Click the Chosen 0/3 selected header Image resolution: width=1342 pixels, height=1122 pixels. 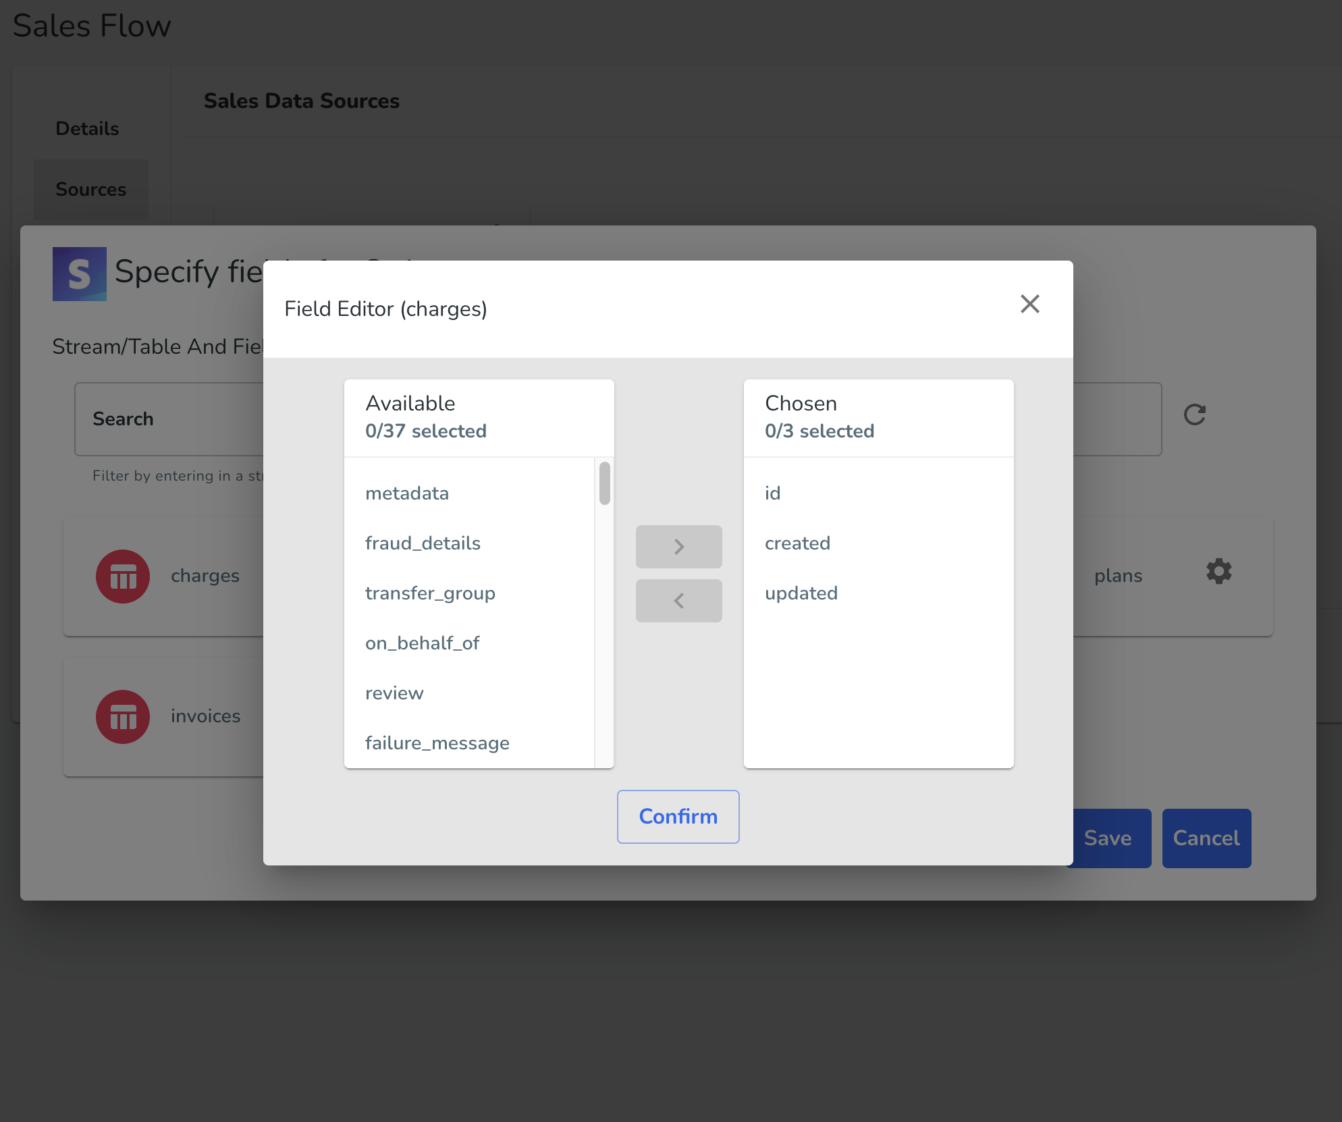878,418
